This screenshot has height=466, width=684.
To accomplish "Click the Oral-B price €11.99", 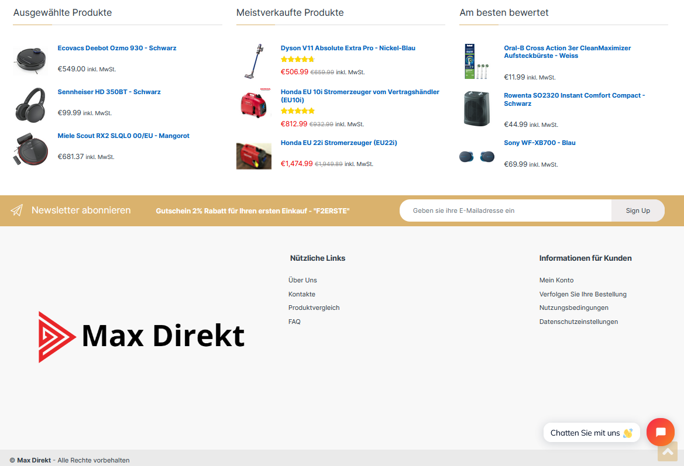I will point(514,77).
